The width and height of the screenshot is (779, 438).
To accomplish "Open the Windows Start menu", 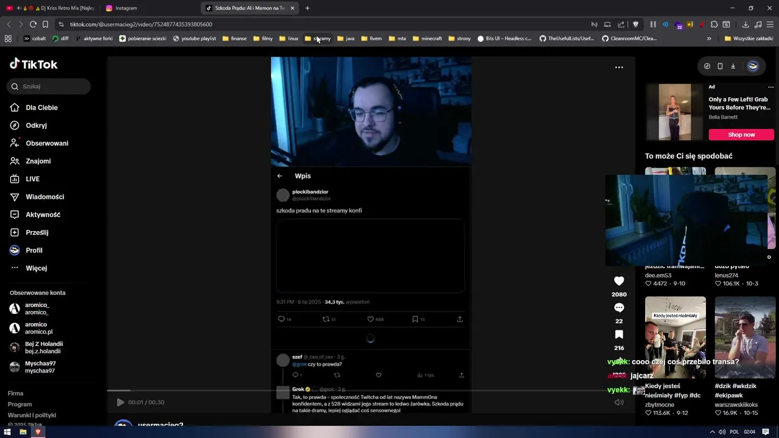I will pos(7,432).
